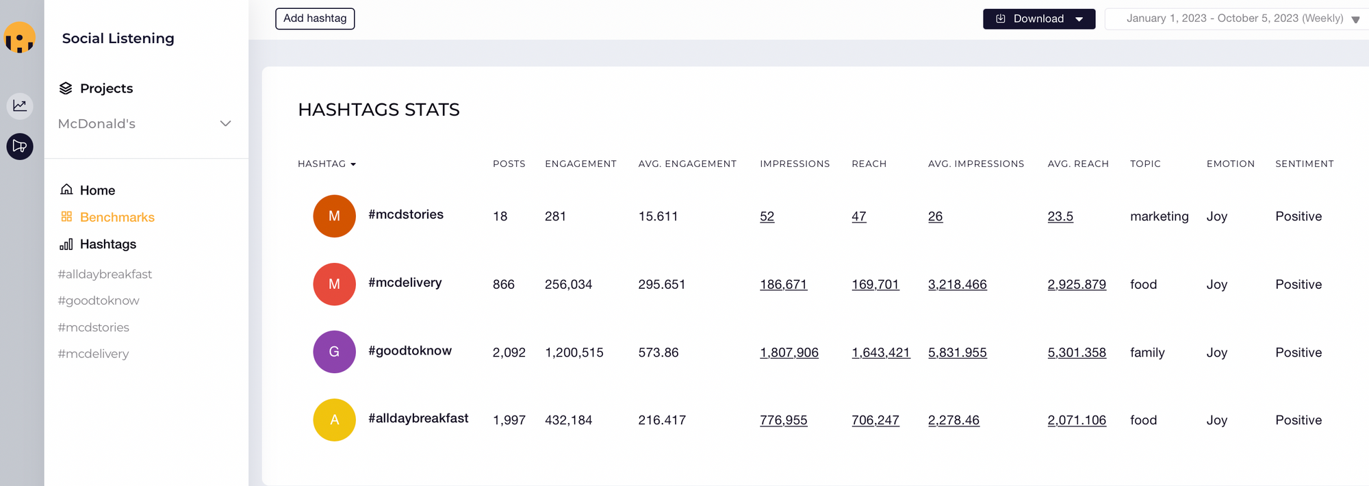Click engagement value 1,200,515
1369x486 pixels.
point(574,353)
